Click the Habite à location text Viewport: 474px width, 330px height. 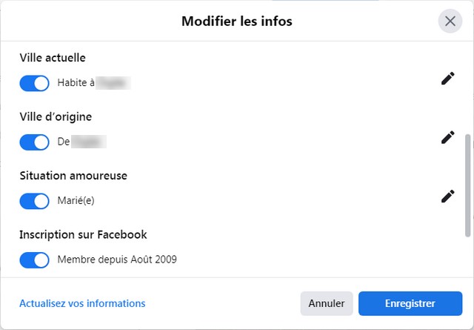[94, 82]
